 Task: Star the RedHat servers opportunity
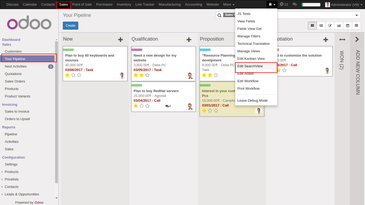coord(135,106)
